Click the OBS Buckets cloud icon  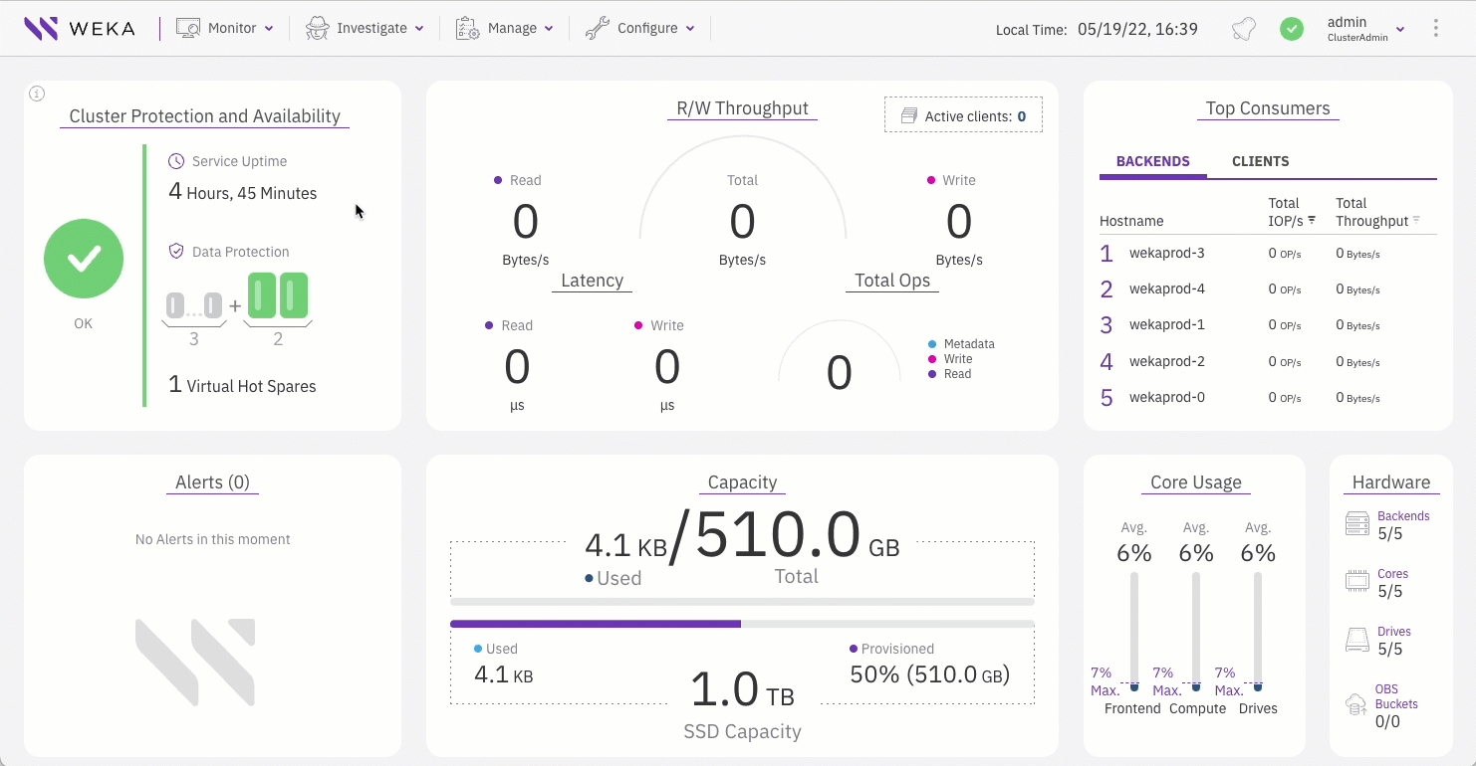[x=1357, y=704]
